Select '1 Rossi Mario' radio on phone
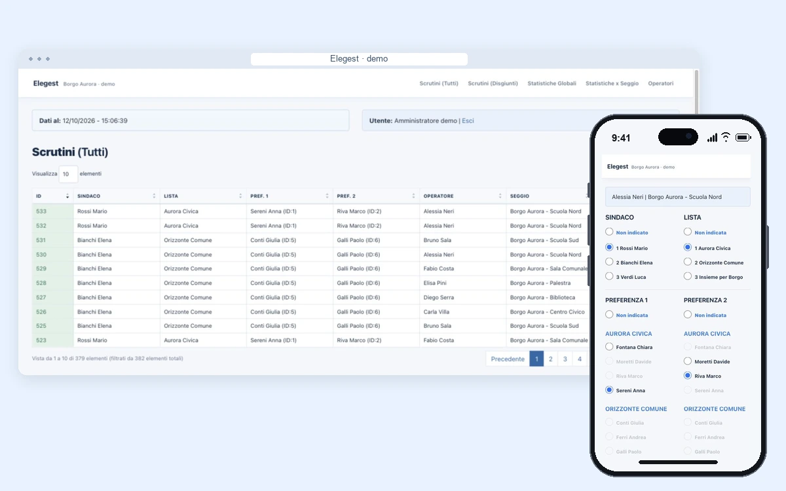The width and height of the screenshot is (786, 491). pyautogui.click(x=609, y=247)
